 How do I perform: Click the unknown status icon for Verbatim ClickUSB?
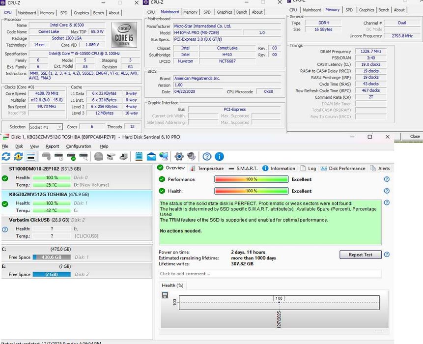click(x=5, y=229)
